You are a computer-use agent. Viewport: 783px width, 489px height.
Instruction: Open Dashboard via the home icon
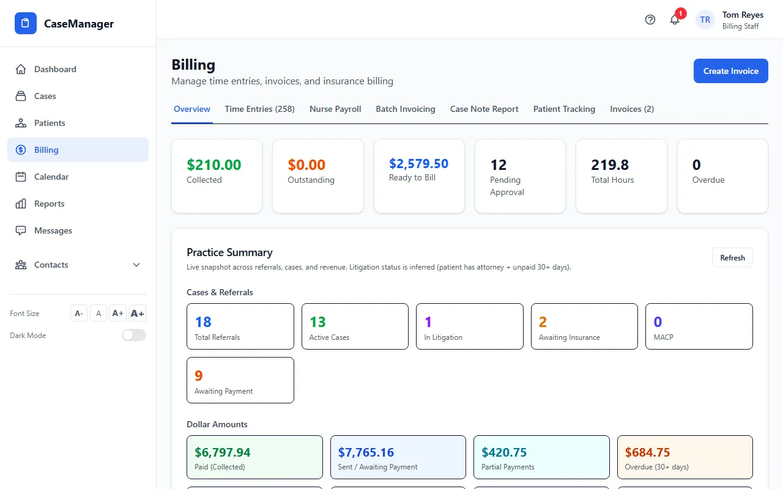point(21,69)
